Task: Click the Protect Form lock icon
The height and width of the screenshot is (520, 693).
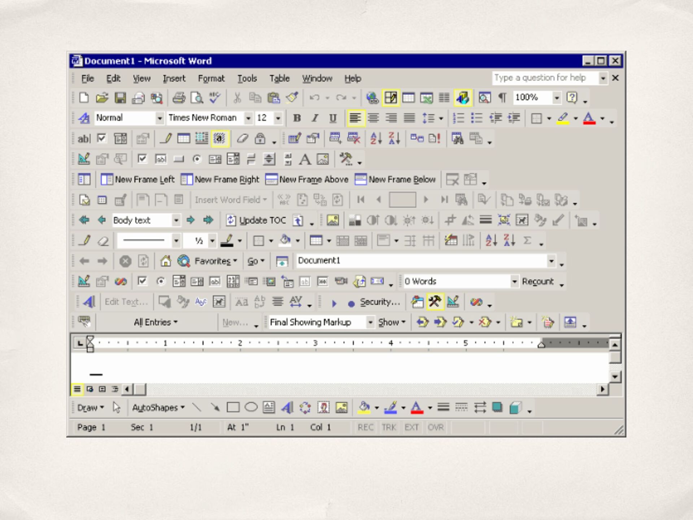Action: 260,138
